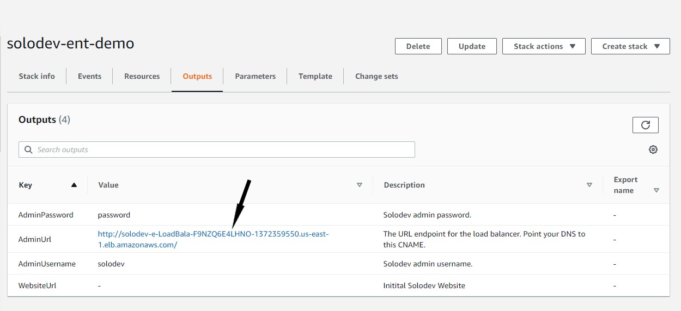Sort the Export name column arrow
681x311 pixels.
pyautogui.click(x=656, y=190)
